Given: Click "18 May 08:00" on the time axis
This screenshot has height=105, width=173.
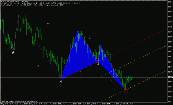Looking at the screenshot, I should click(x=91, y=104).
